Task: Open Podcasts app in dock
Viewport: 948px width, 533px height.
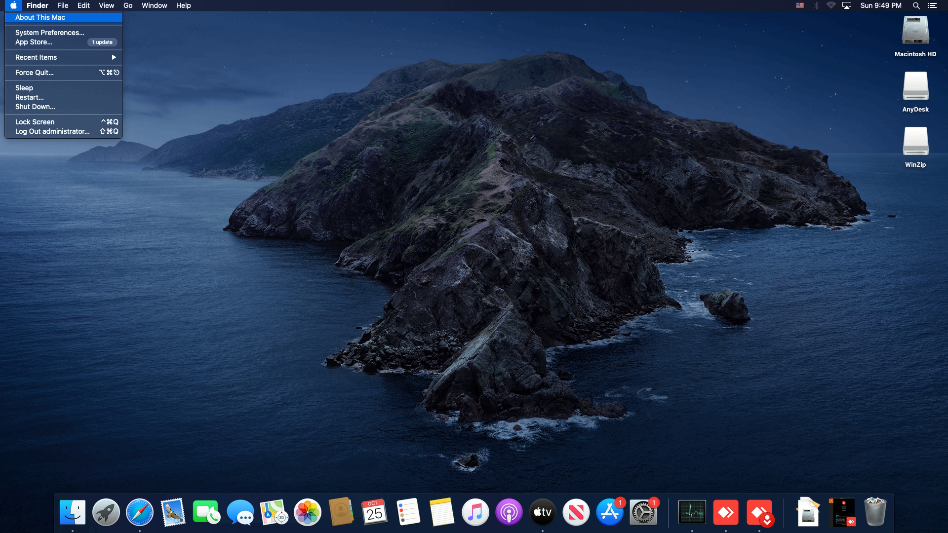Action: (509, 512)
